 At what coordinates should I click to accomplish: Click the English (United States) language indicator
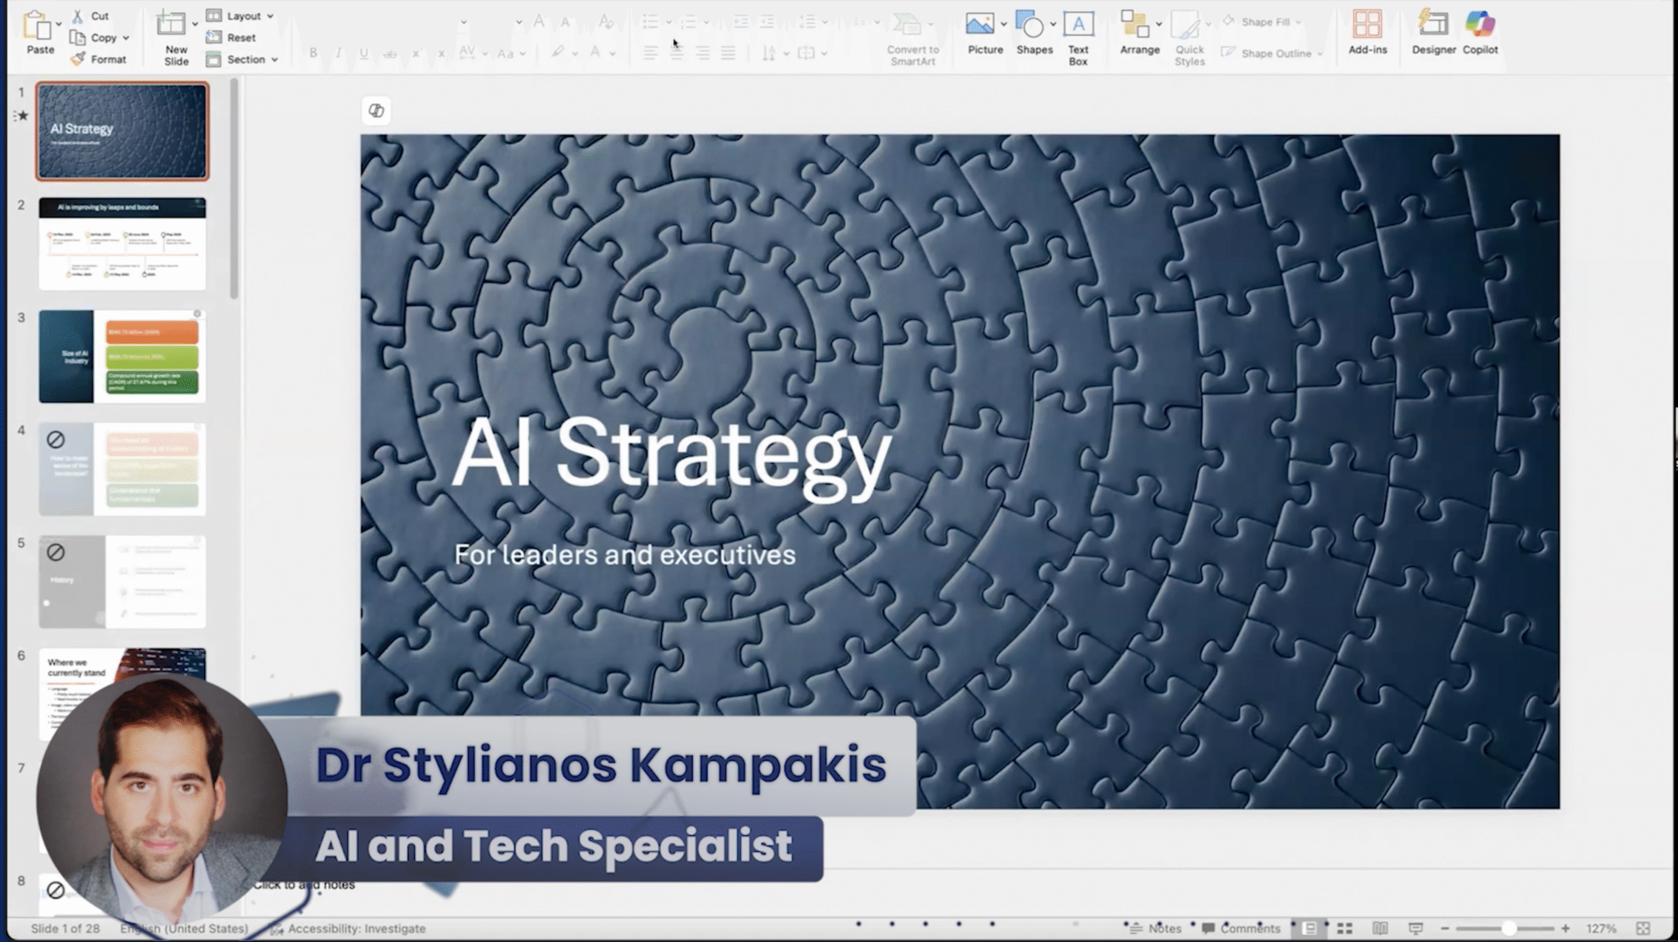coord(184,928)
